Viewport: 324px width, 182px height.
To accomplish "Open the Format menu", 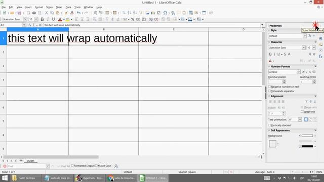I will click(x=38, y=7).
